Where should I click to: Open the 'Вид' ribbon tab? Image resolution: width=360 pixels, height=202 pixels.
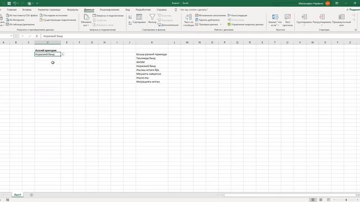[128, 10]
